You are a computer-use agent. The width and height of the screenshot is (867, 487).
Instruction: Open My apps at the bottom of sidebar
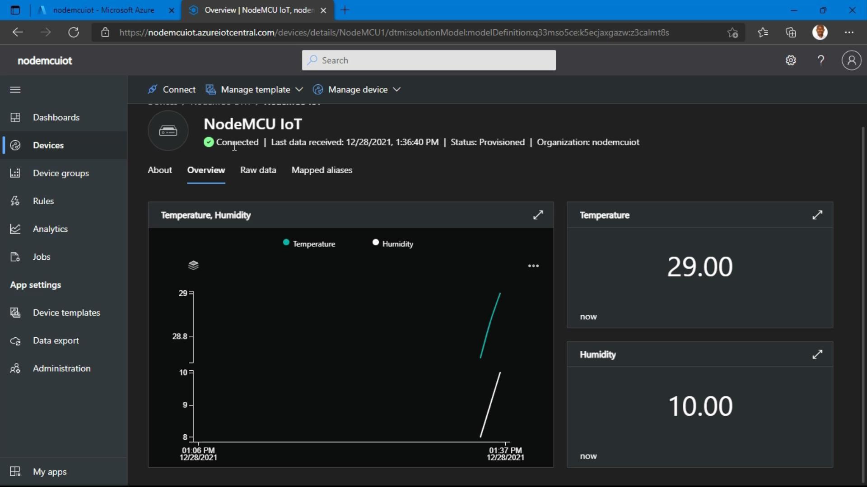click(x=50, y=471)
